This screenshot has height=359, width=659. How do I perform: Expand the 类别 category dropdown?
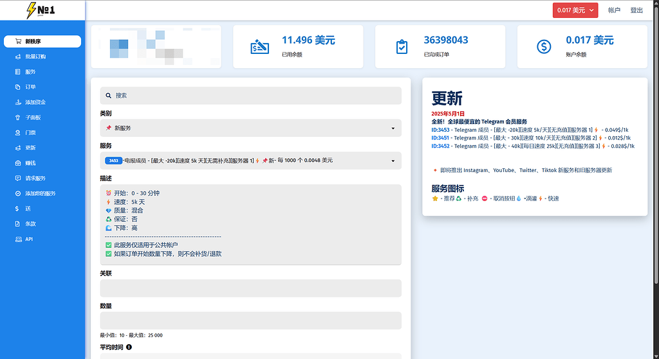tap(250, 128)
